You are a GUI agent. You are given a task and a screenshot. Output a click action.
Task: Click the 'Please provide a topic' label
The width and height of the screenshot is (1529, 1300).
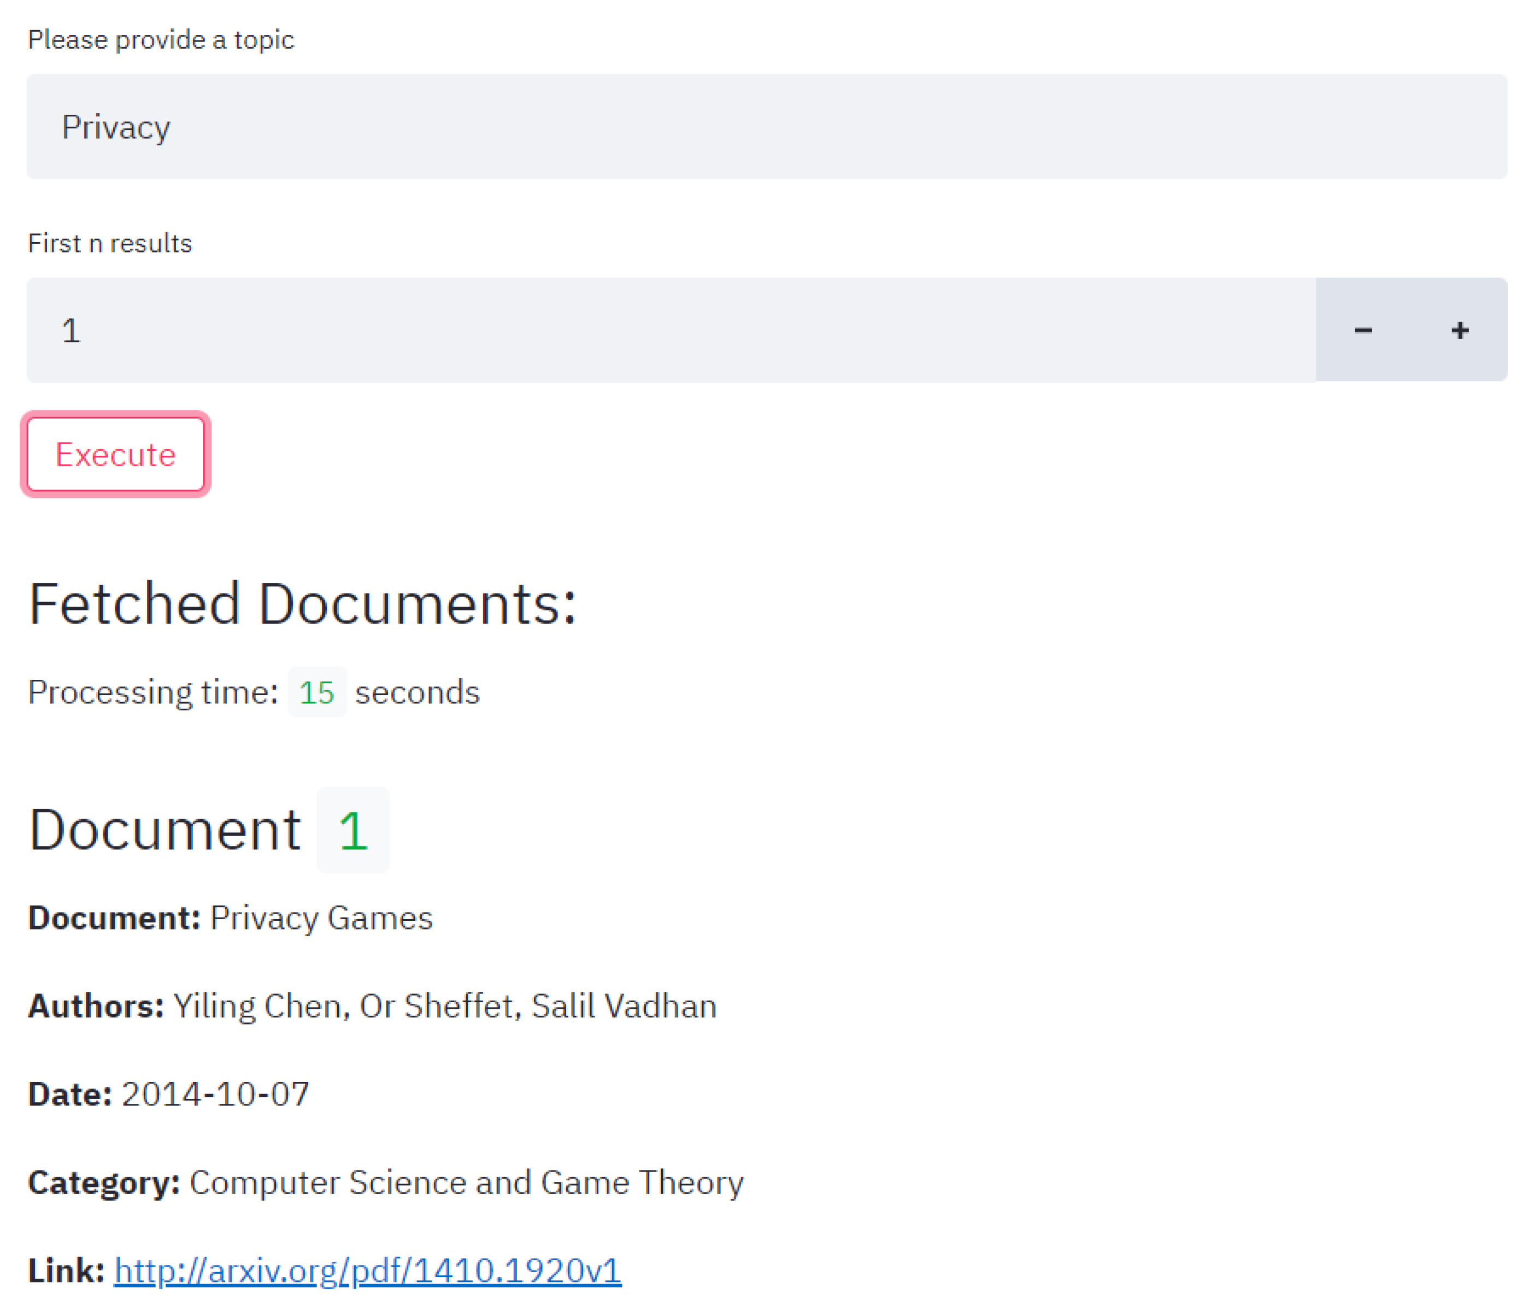coord(161,39)
